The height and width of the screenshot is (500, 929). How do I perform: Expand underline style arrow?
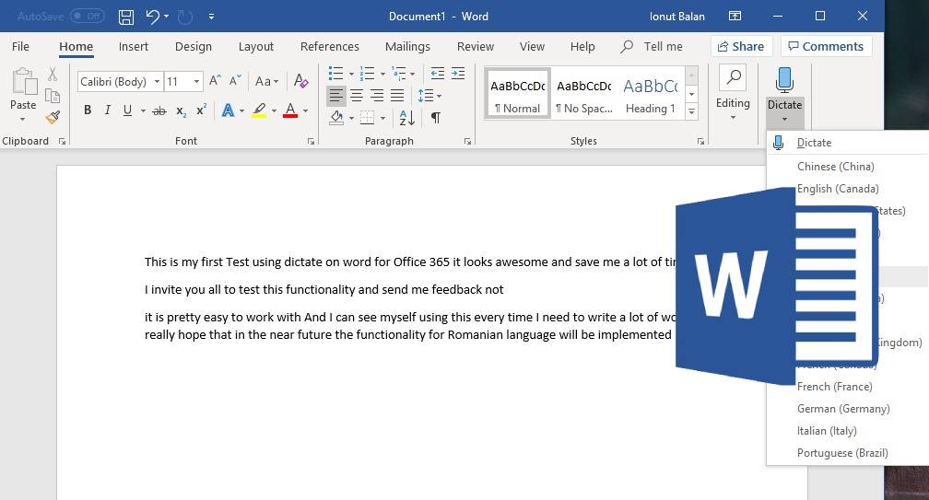(143, 110)
